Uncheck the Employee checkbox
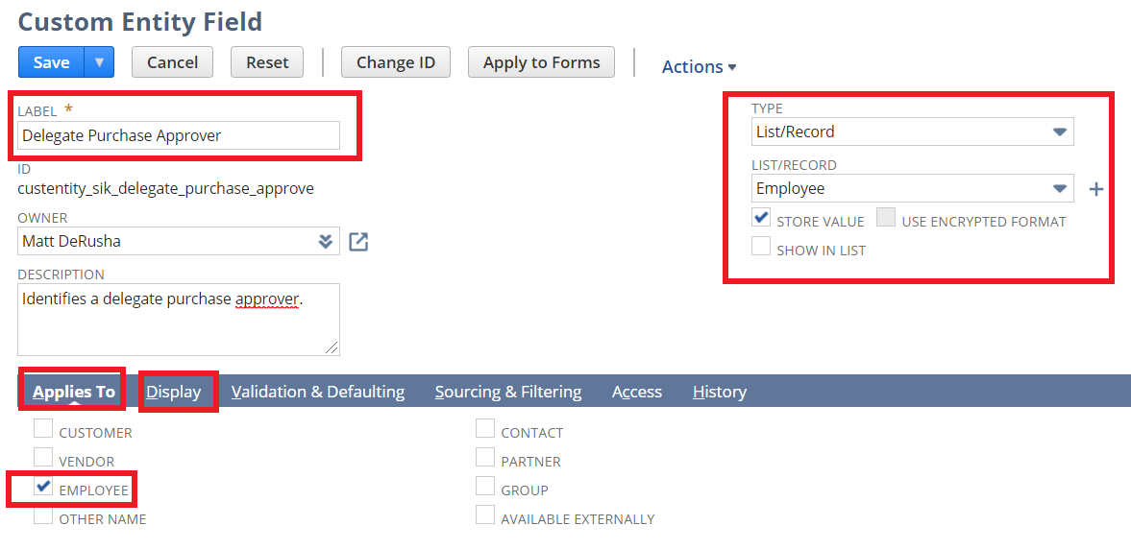This screenshot has width=1131, height=550. pyautogui.click(x=43, y=487)
